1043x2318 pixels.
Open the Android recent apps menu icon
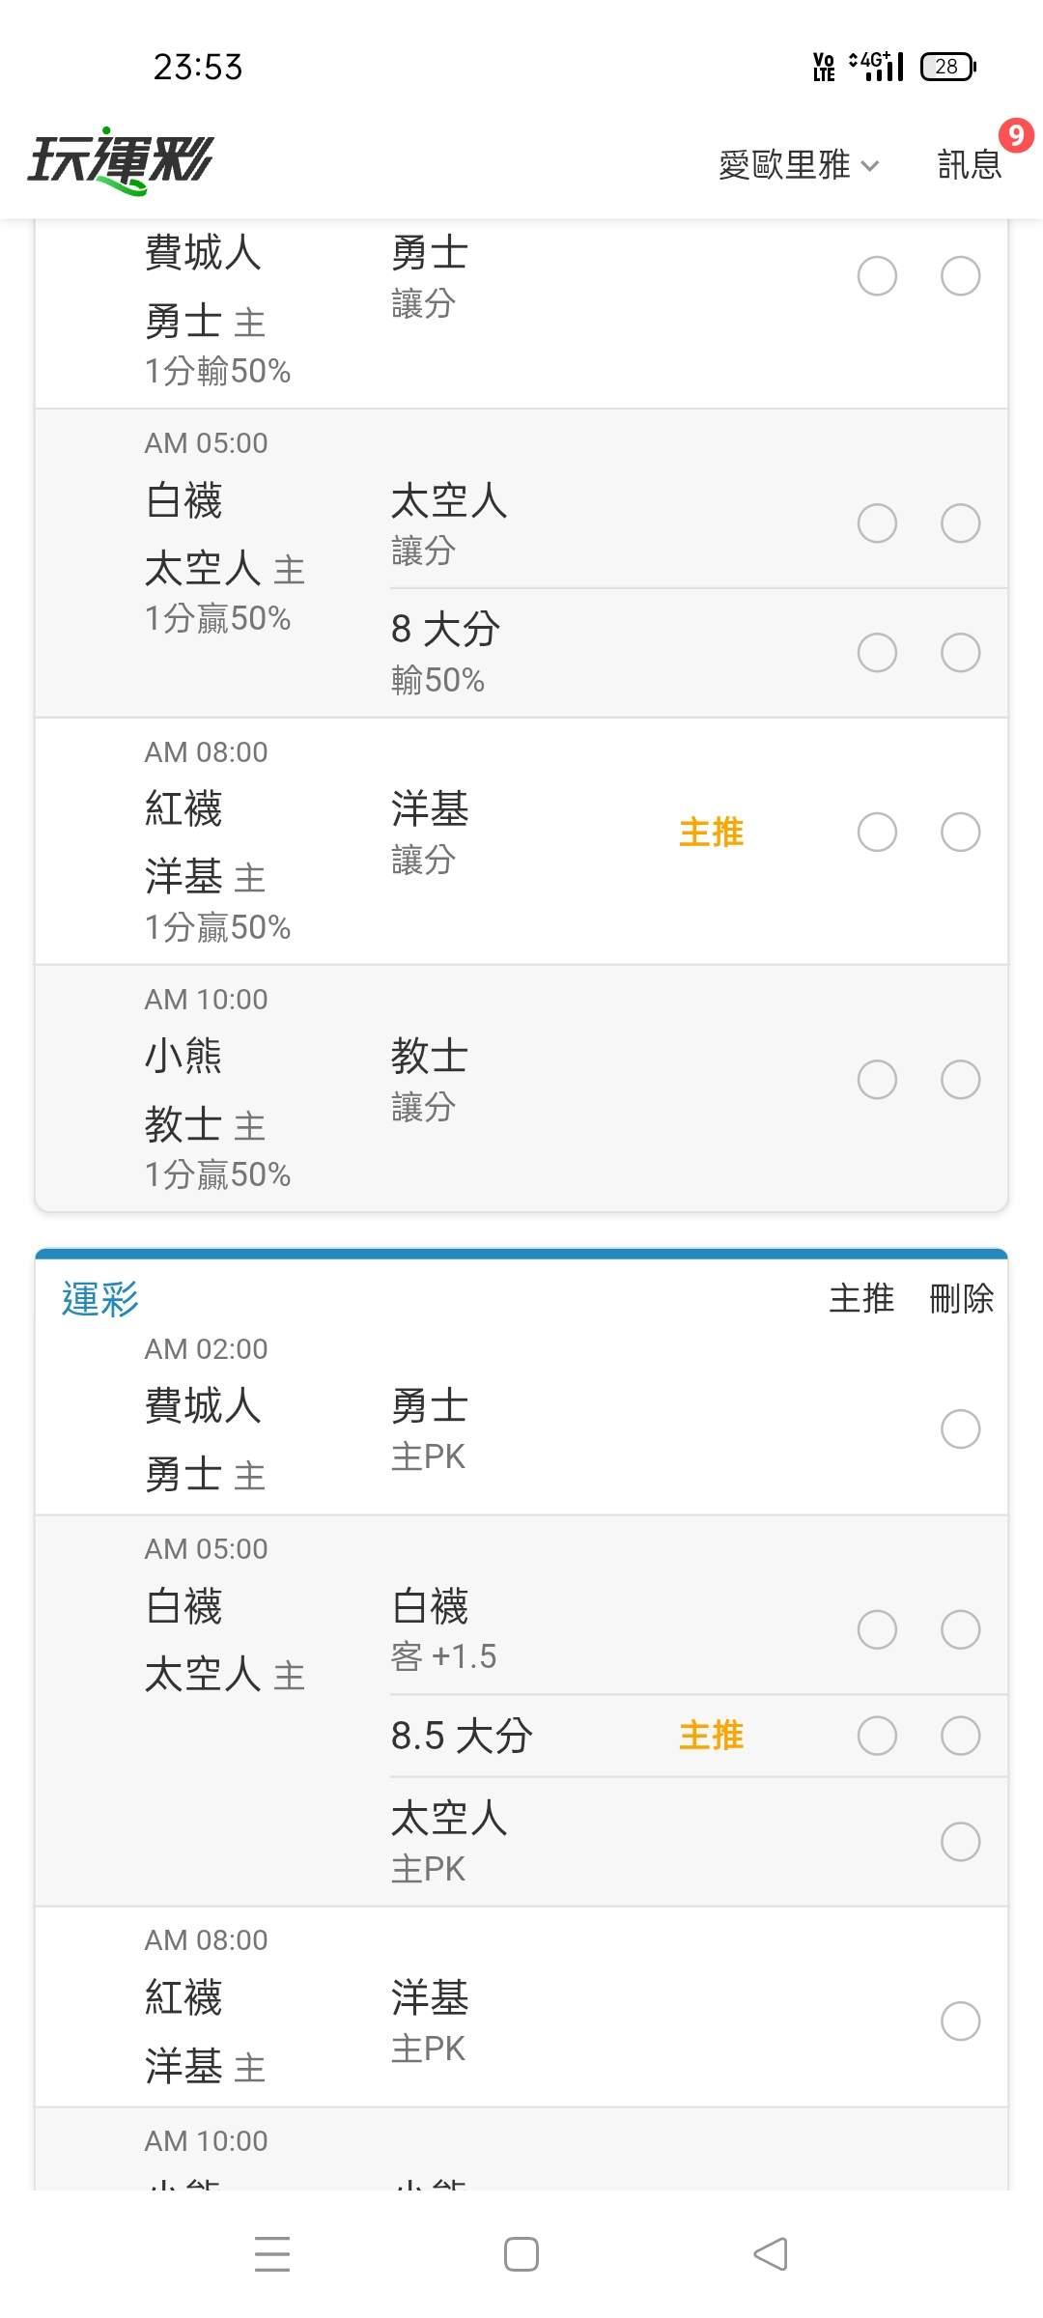click(272, 2254)
